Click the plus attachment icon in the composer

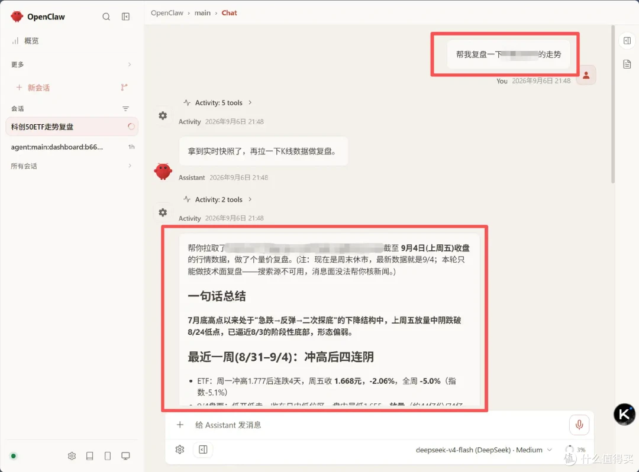(180, 425)
